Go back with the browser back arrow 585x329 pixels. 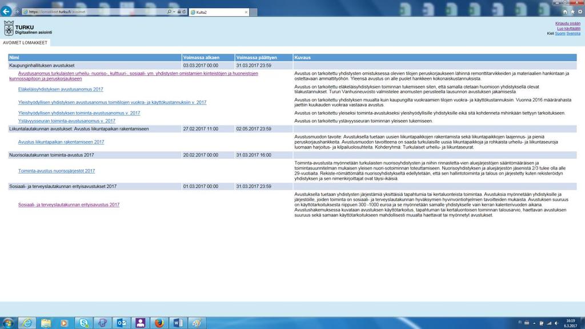pyautogui.click(x=6, y=11)
